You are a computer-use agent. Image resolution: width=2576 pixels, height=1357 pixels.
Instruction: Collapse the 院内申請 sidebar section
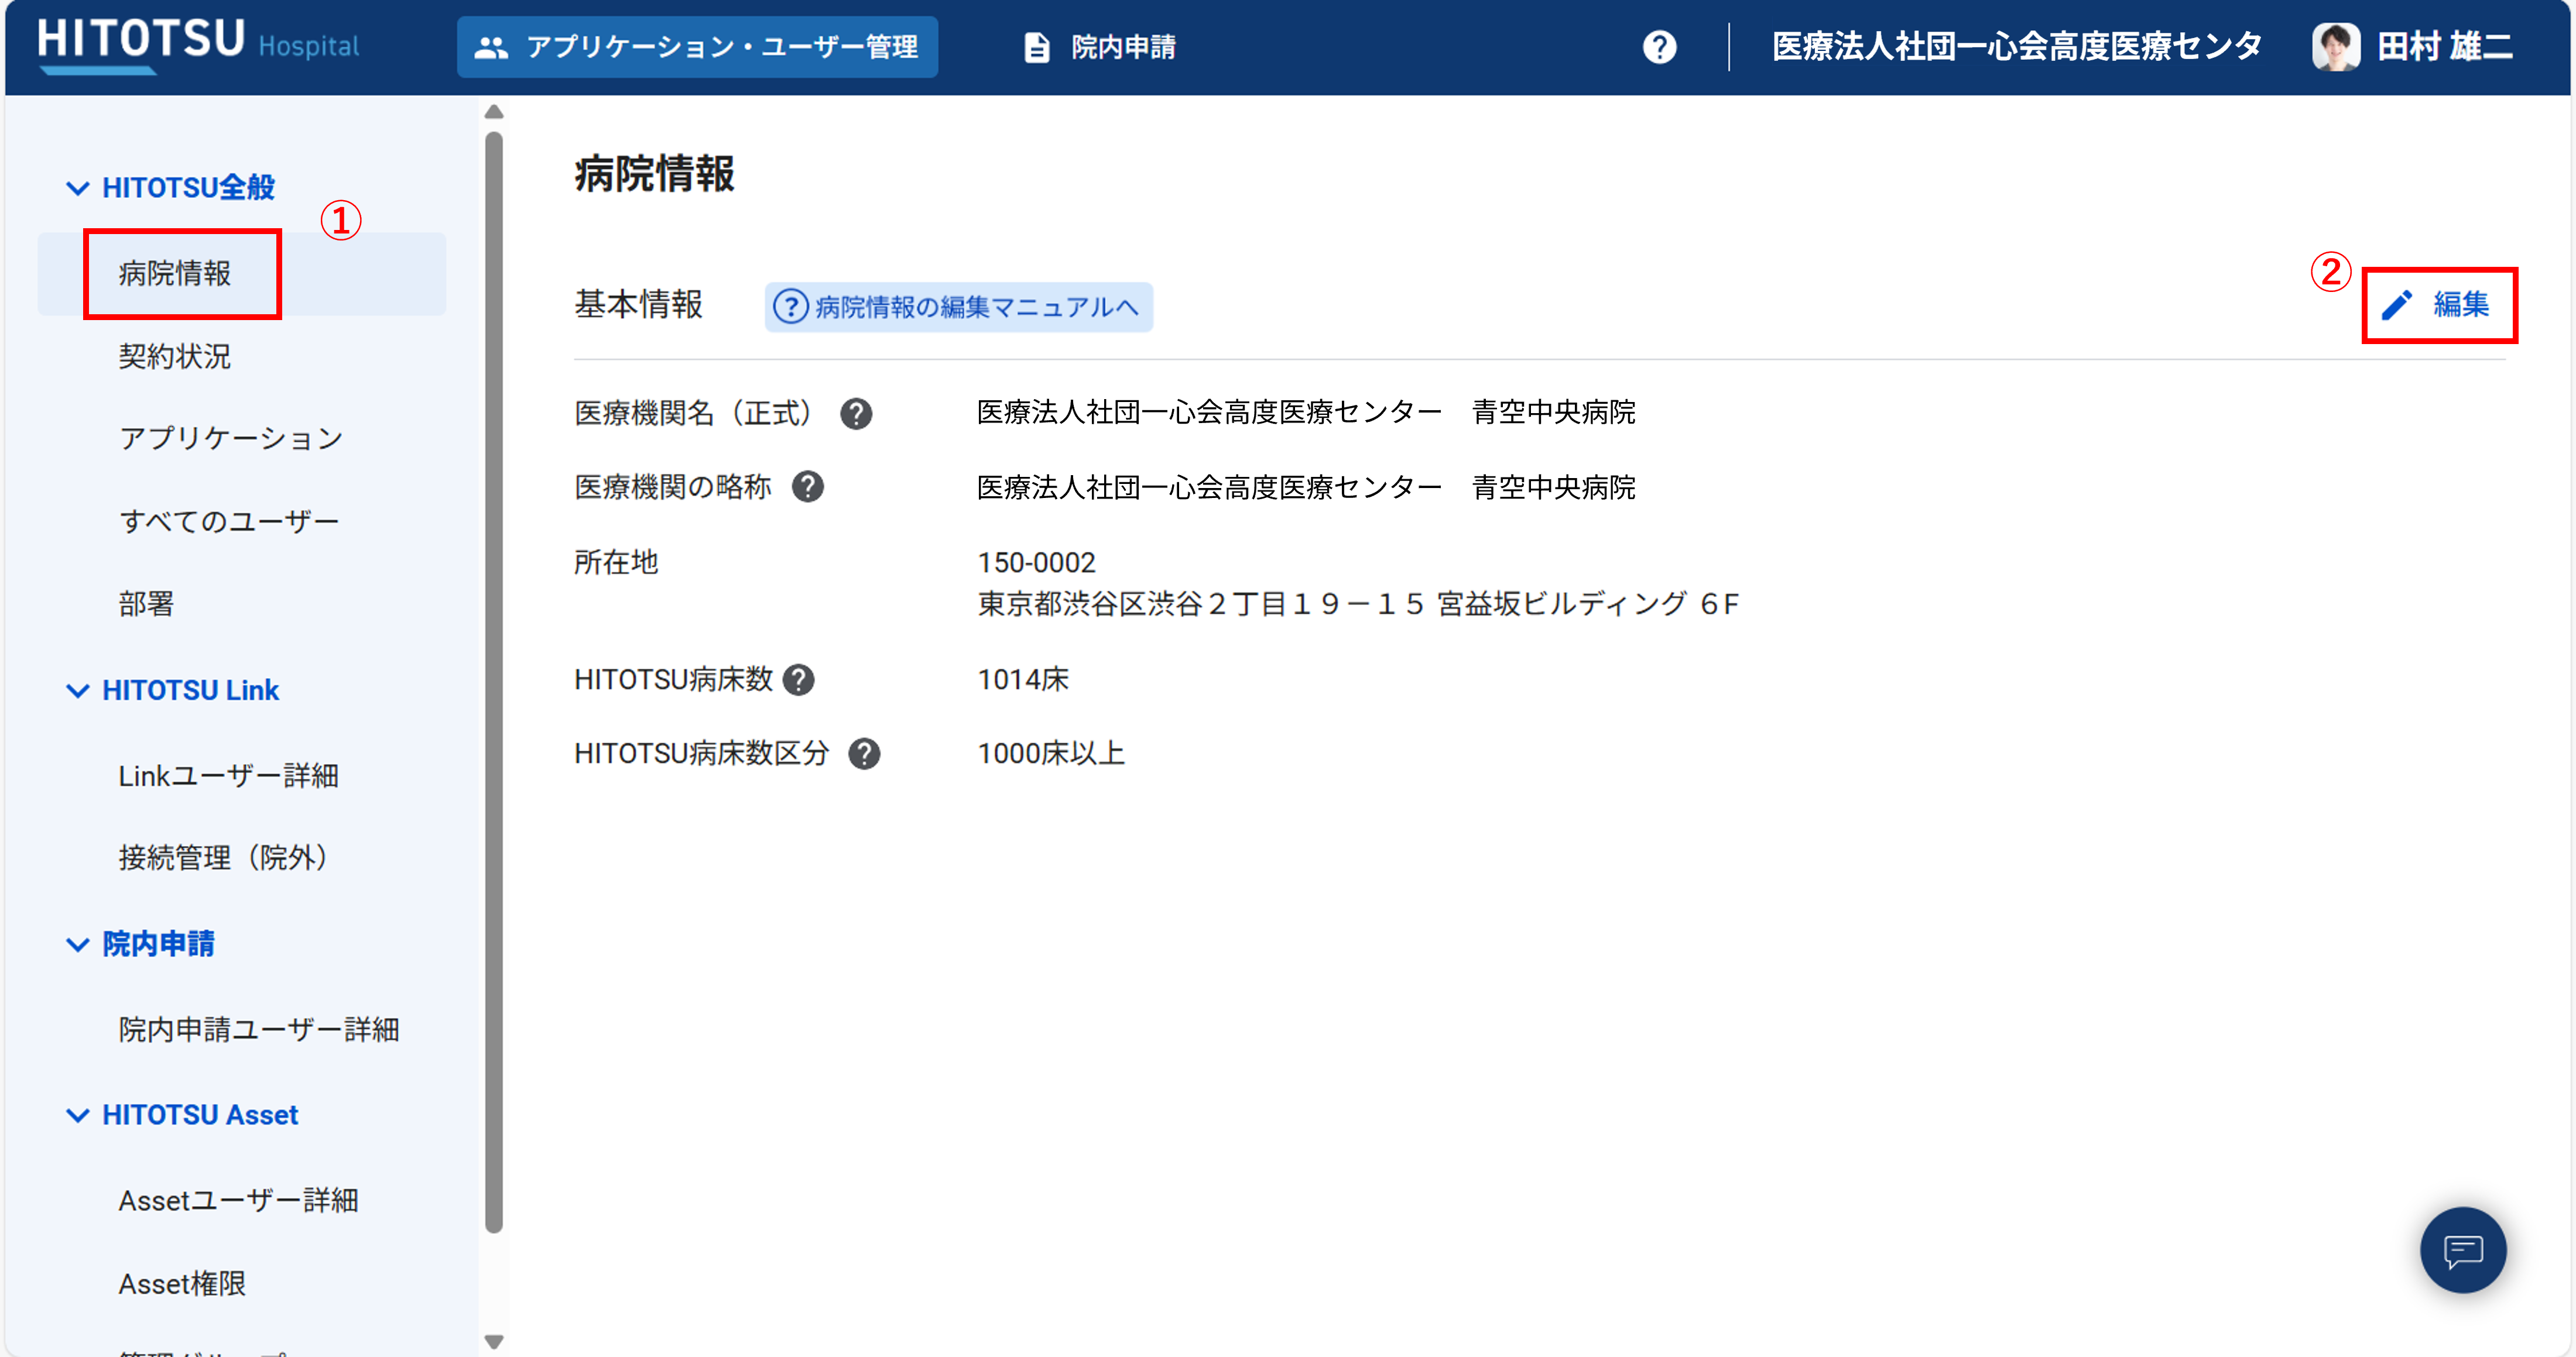tap(77, 944)
